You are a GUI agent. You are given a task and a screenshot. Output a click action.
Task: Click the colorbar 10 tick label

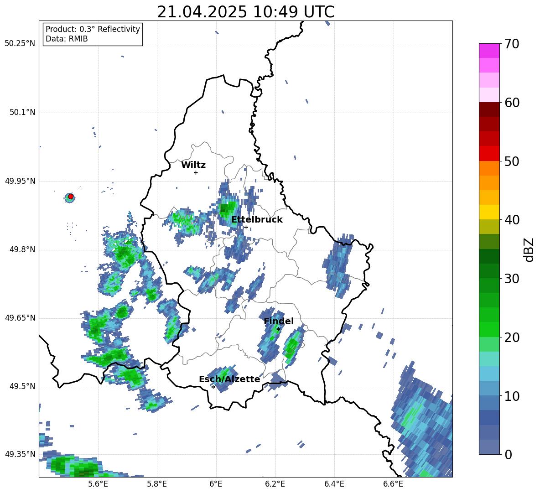[x=512, y=396]
